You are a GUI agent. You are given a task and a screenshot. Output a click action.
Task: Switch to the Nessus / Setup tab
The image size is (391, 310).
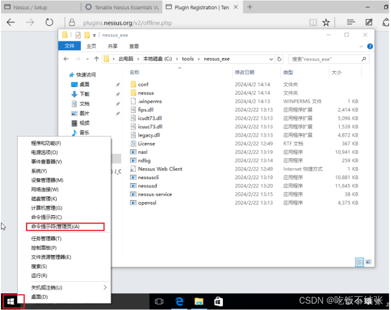click(41, 7)
